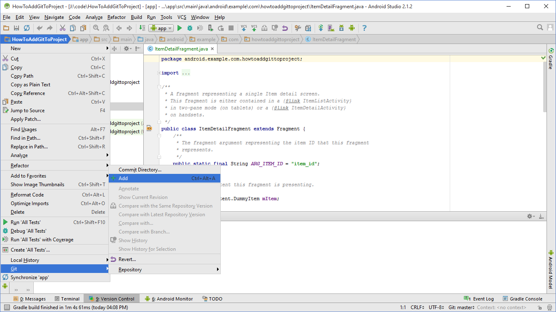Change the CRLF line separator setting
Viewport: 556px width, 312px height.
417,307
